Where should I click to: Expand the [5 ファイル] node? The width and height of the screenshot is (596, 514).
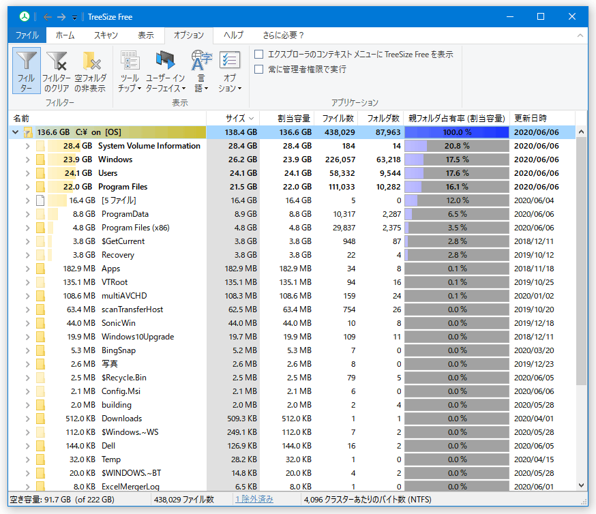(27, 200)
